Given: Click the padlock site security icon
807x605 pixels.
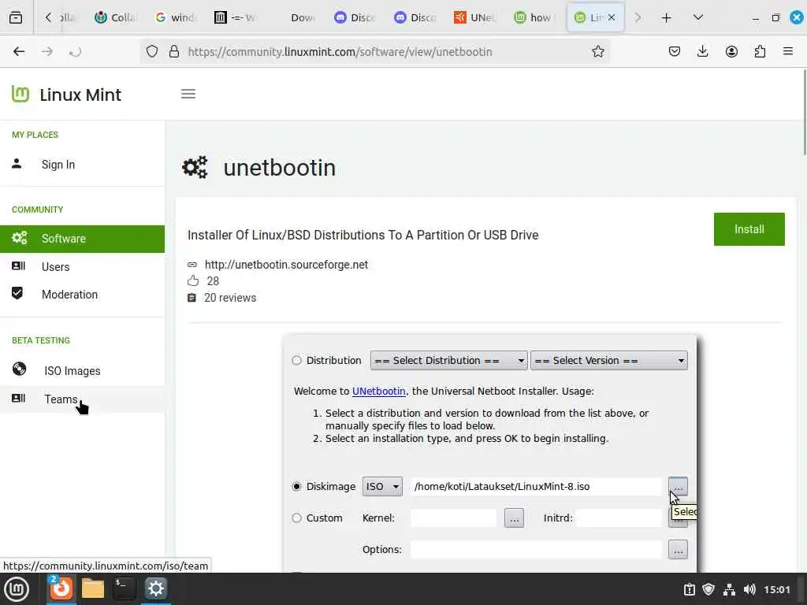Looking at the screenshot, I should point(174,51).
